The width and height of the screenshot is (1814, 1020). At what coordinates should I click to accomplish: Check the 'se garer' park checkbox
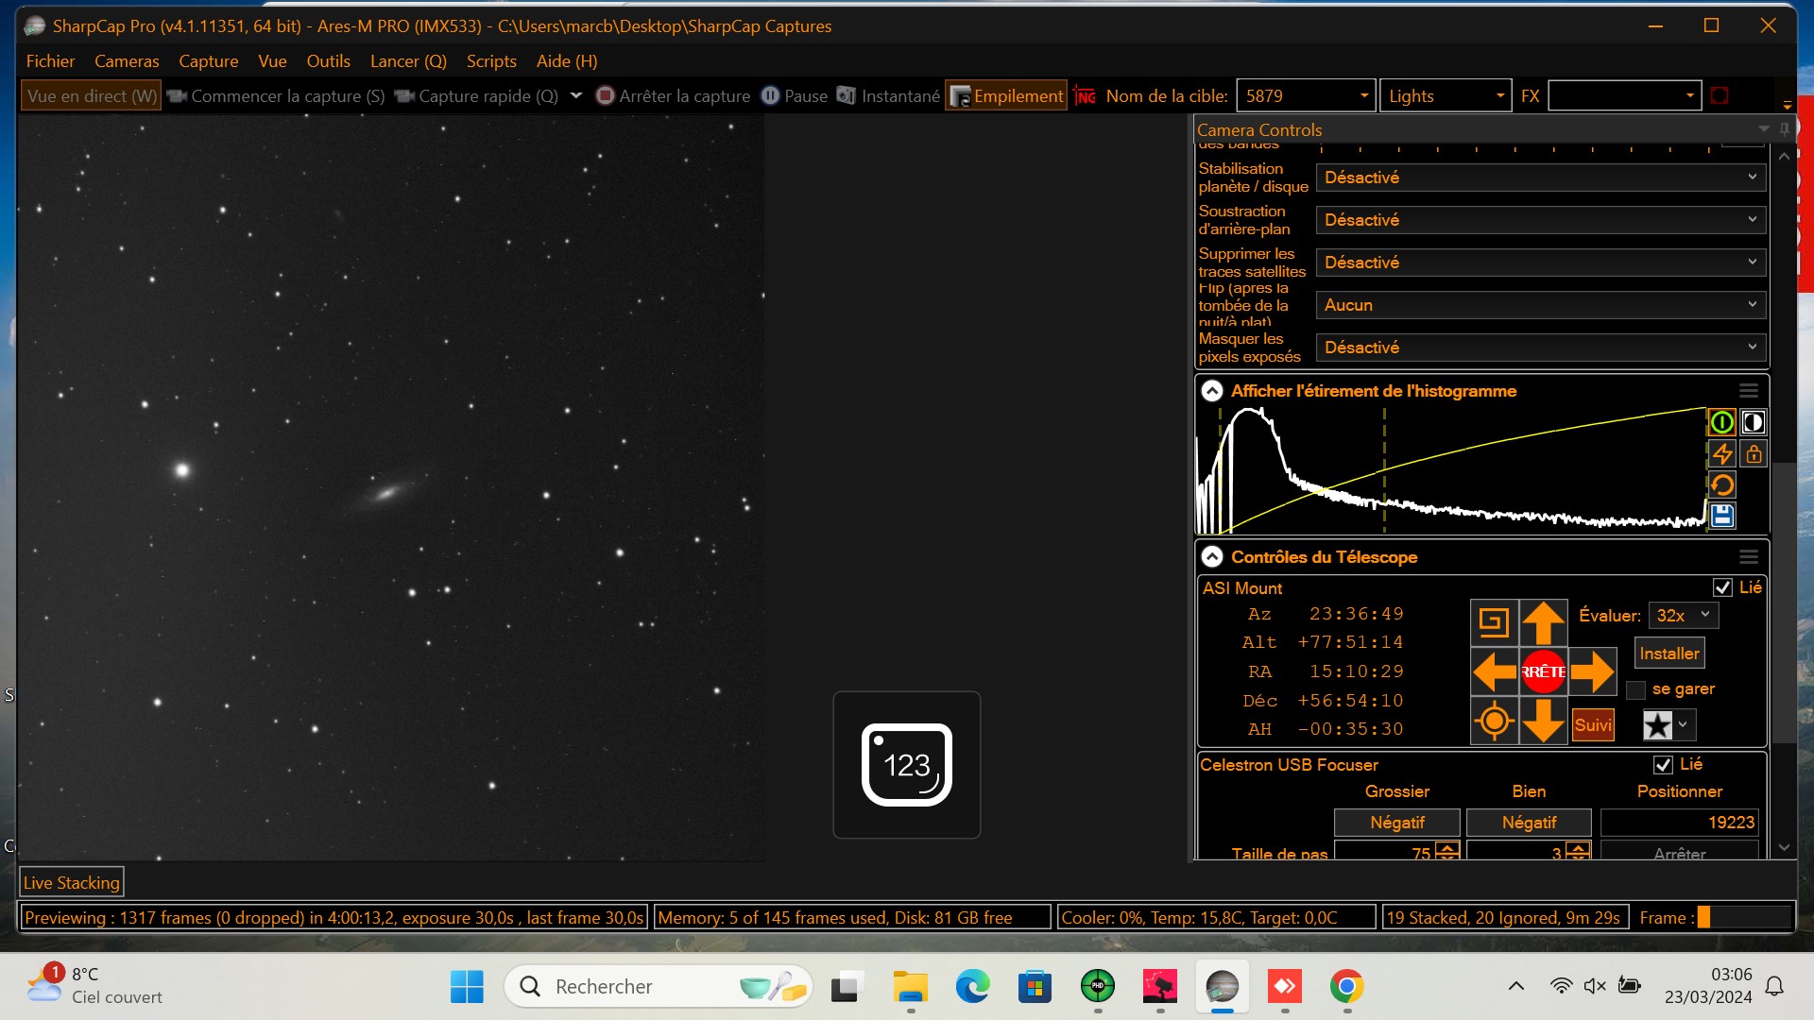click(1635, 689)
